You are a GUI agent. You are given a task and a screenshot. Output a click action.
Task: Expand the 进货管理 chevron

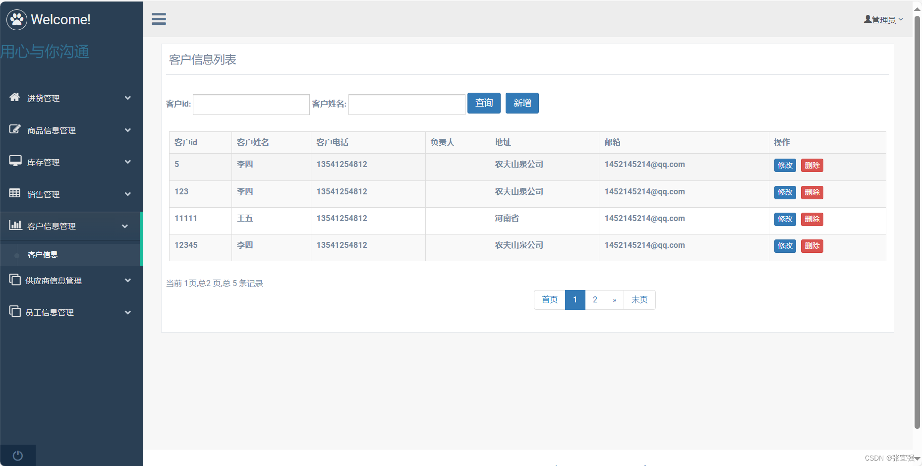[x=128, y=98]
